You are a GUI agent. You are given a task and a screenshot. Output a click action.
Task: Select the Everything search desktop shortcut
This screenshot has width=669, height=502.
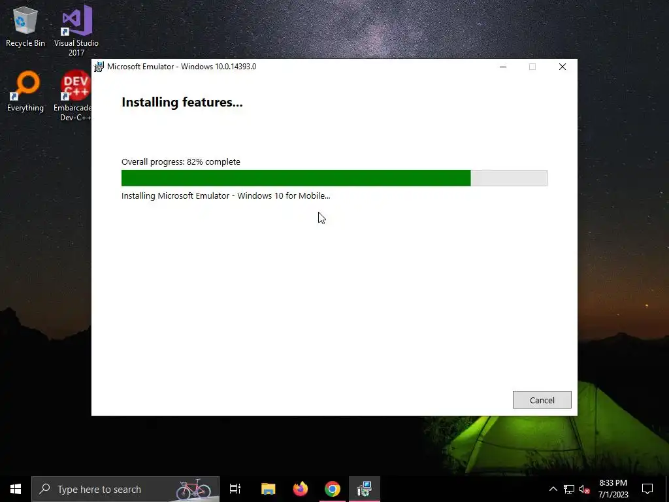tap(25, 92)
